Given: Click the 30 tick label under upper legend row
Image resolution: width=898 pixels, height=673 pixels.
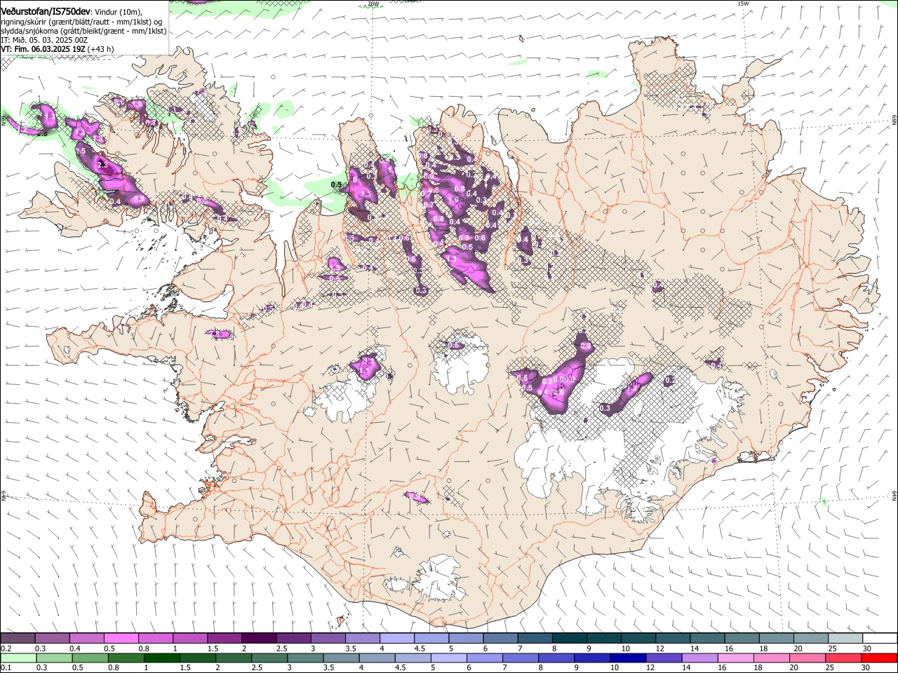Looking at the screenshot, I should (x=867, y=648).
